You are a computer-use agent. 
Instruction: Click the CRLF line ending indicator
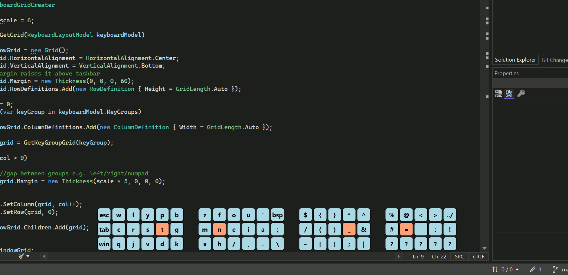coord(478,257)
